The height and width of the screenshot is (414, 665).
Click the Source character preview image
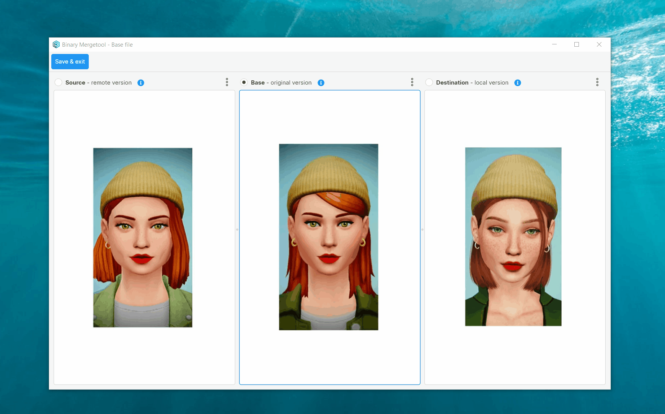click(x=142, y=237)
